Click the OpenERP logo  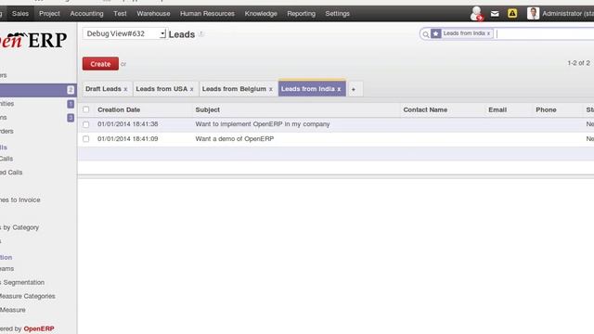(33, 40)
